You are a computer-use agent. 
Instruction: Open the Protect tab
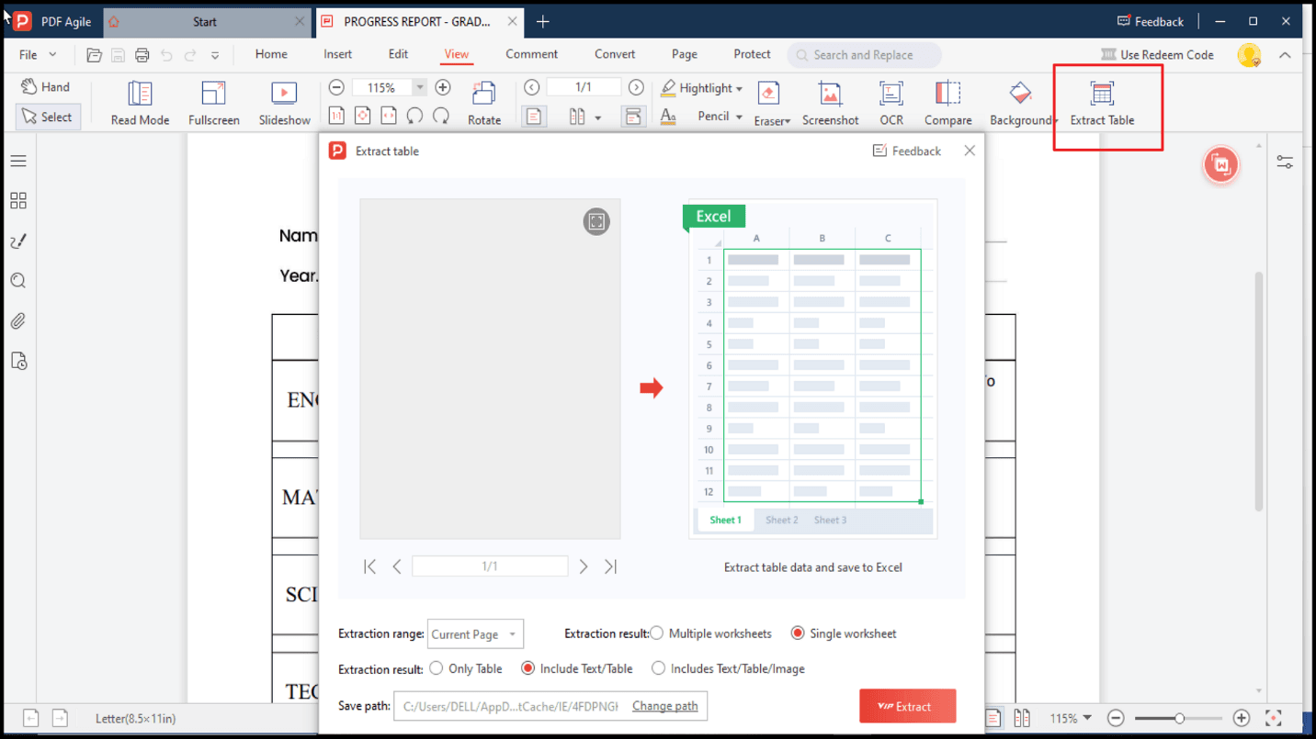click(x=752, y=54)
